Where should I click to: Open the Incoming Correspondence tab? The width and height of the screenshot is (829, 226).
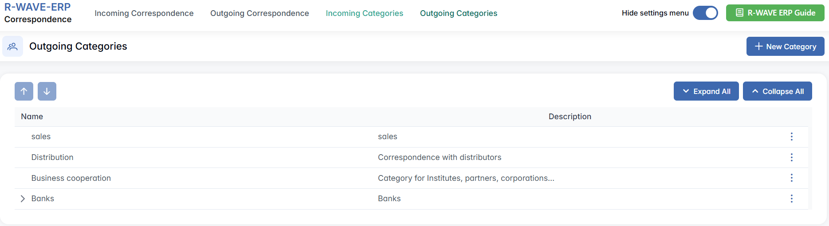coord(144,13)
